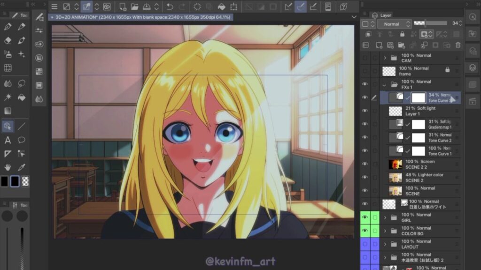Open the hamburger menu in command bar
481x270 pixels.
54,7
